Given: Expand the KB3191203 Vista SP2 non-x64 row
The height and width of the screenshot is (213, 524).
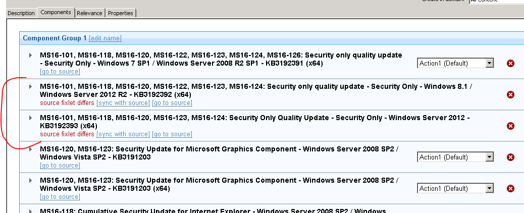Looking at the screenshot, I should click(30, 149).
